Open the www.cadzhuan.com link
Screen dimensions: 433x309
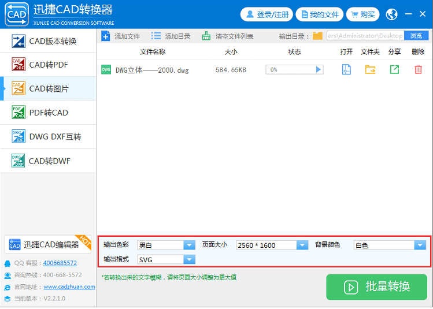tap(69, 287)
